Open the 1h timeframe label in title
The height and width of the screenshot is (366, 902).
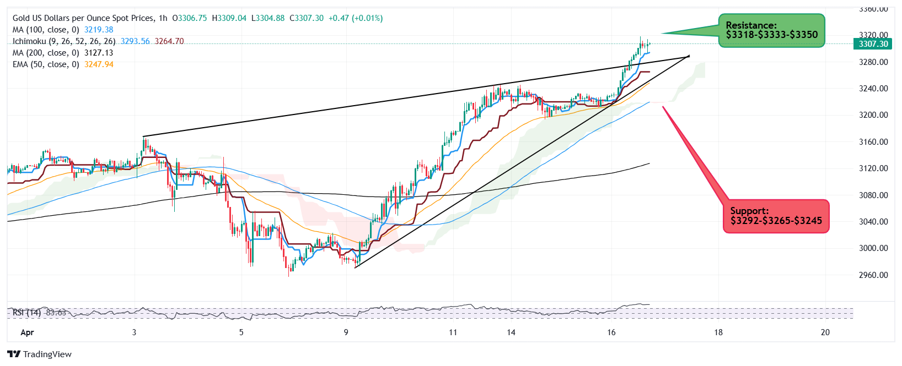click(x=163, y=18)
